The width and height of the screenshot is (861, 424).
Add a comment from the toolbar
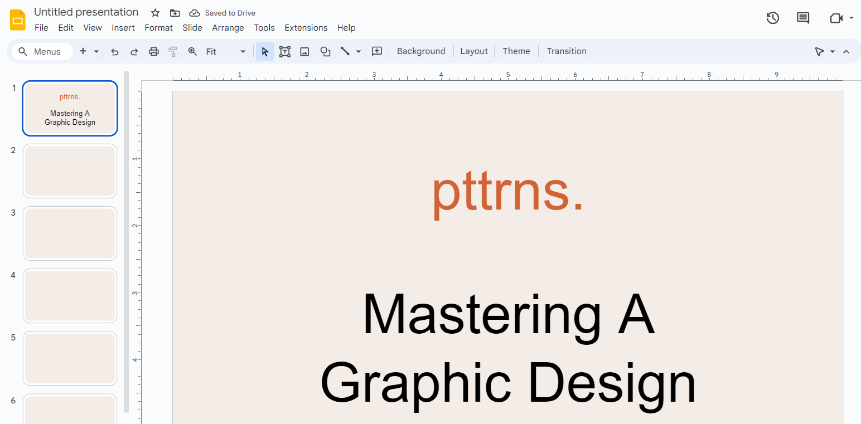377,51
